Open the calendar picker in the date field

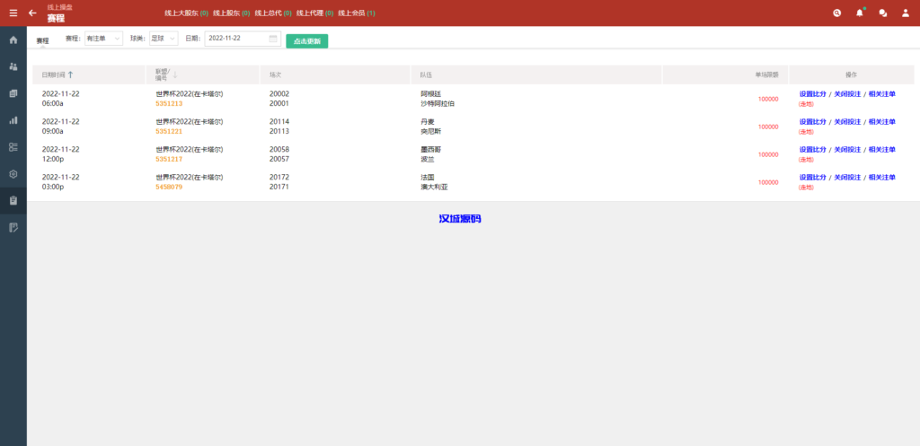click(273, 39)
